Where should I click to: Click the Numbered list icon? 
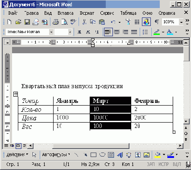[x=145, y=32]
